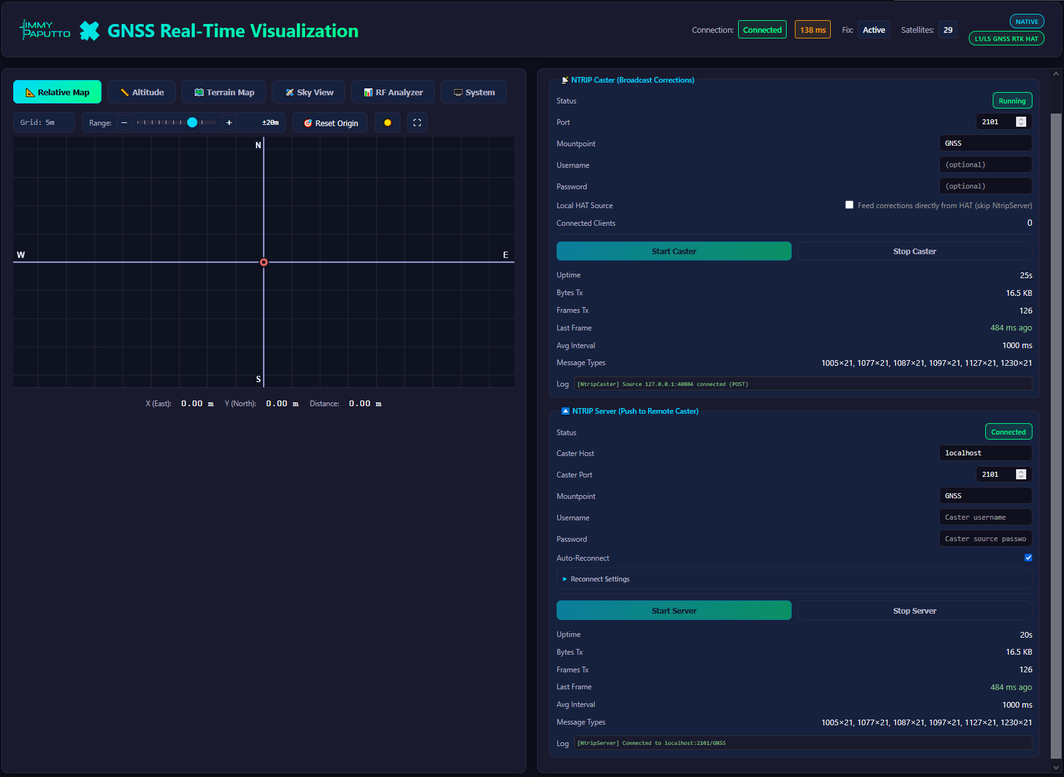Click the Reset Origin button
The height and width of the screenshot is (777, 1064).
(x=330, y=123)
